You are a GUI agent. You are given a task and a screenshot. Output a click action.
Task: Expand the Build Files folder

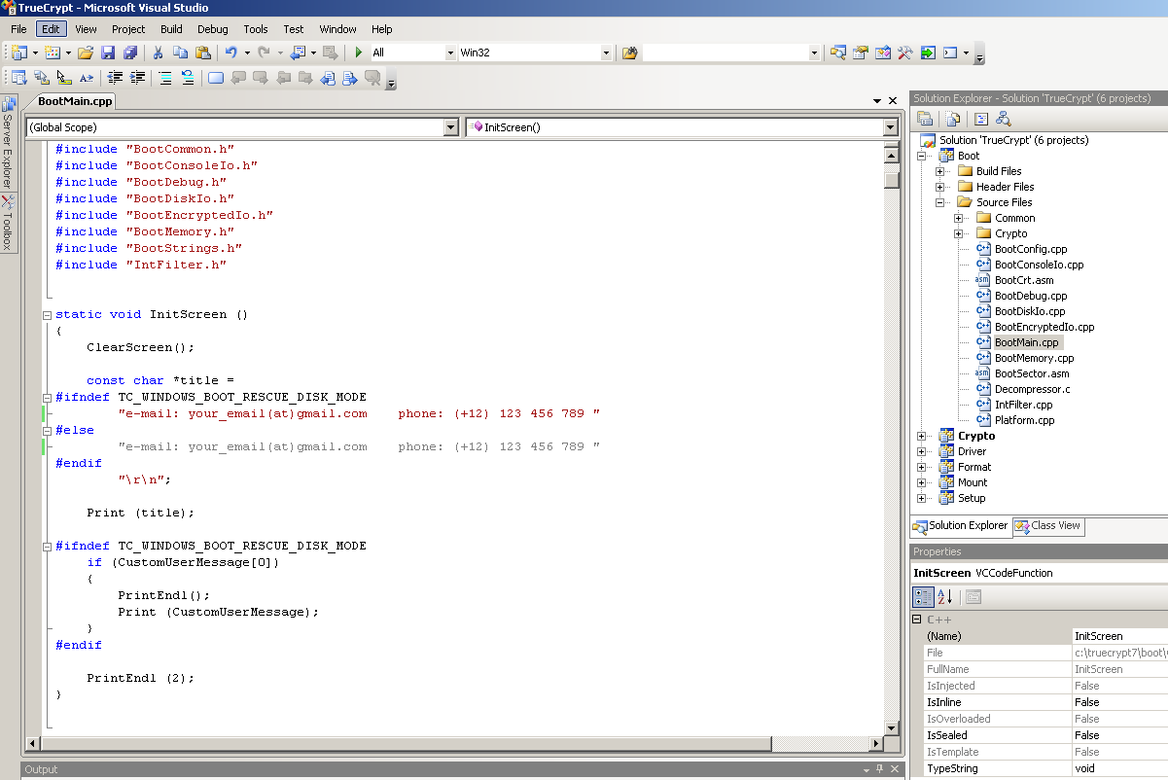[x=940, y=171]
